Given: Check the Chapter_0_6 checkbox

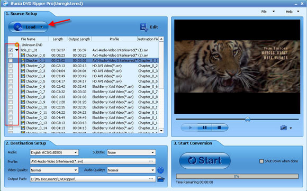Looking at the screenshot, I should [x=11, y=86].
